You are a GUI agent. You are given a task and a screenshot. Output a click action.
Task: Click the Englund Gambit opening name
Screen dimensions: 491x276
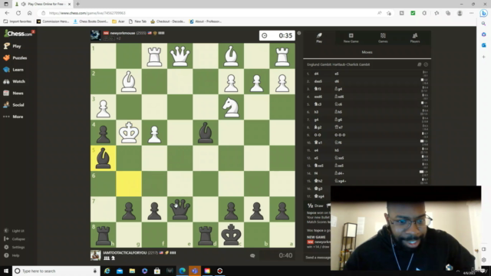[x=338, y=64]
